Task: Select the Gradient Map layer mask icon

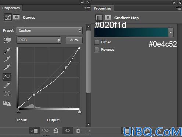Action: click(108, 18)
